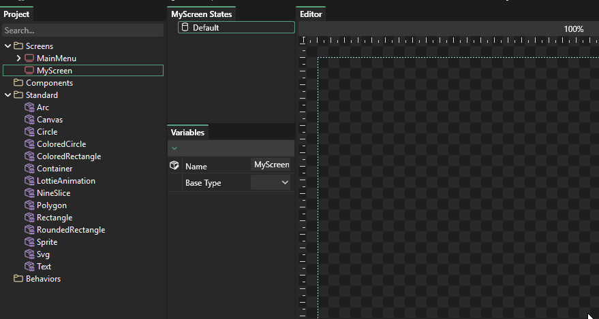Click the cube icon beside Name variable
The width and height of the screenshot is (599, 319).
coord(174,166)
